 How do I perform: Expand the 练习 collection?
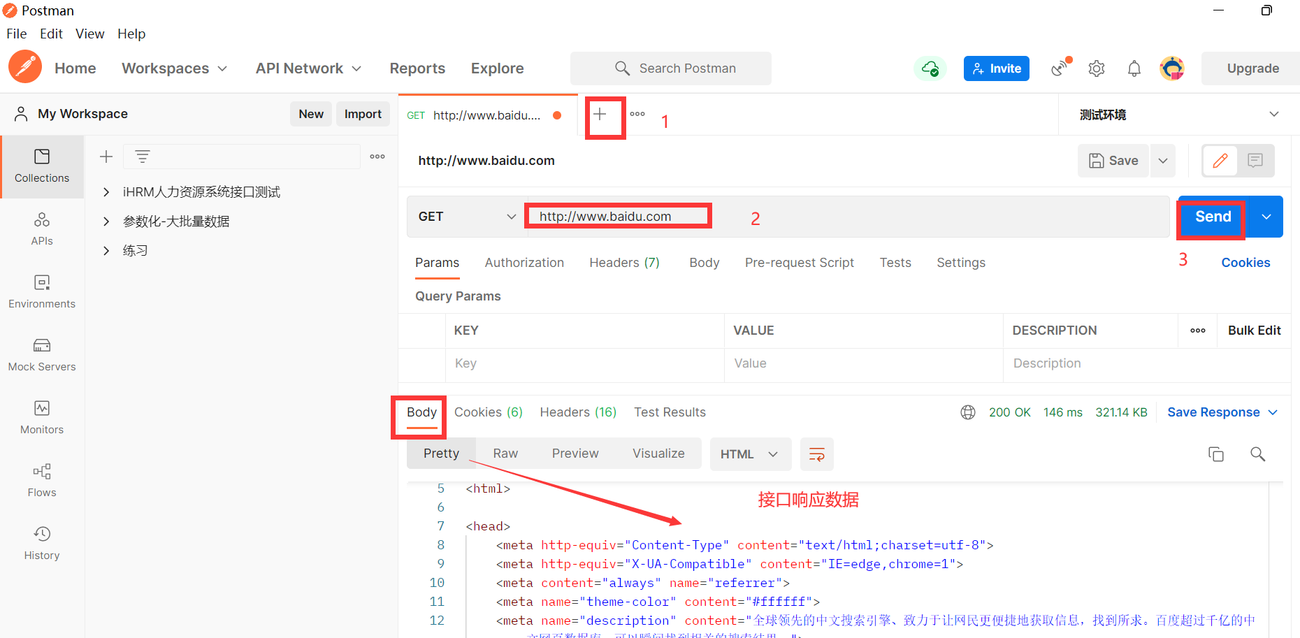106,251
